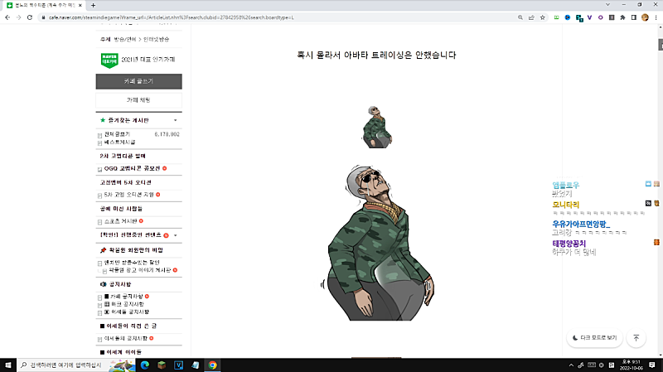Screen dimensions: 663x372
Task: Close the Naver cafe browser tab
Action: [x=80, y=5]
